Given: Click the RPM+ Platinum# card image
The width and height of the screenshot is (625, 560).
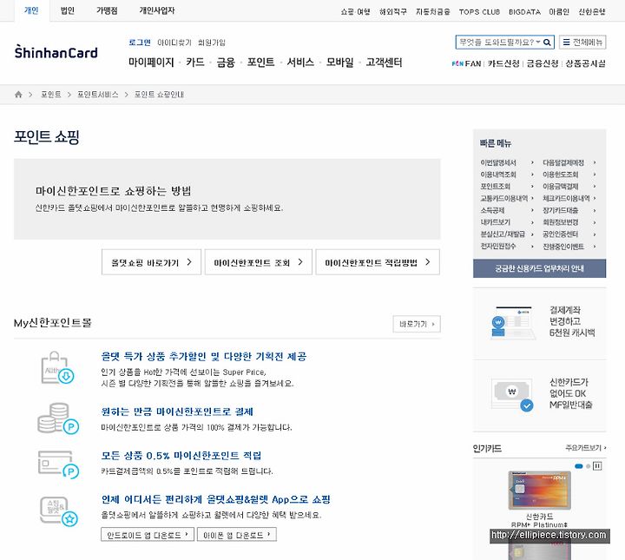Looking at the screenshot, I should coord(539,491).
